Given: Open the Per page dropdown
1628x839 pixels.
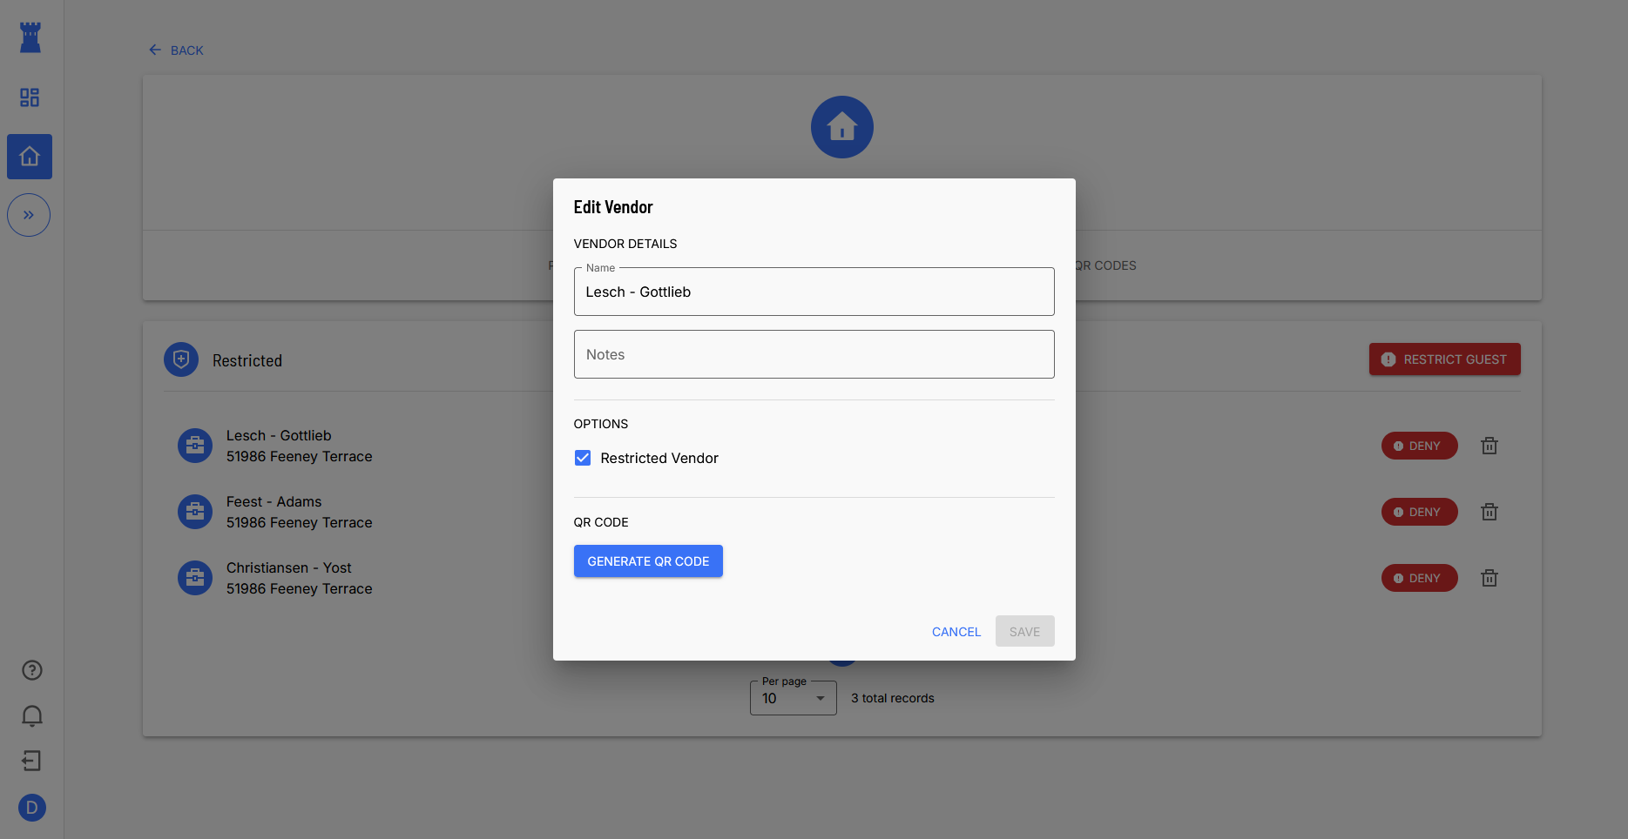Looking at the screenshot, I should pos(793,698).
